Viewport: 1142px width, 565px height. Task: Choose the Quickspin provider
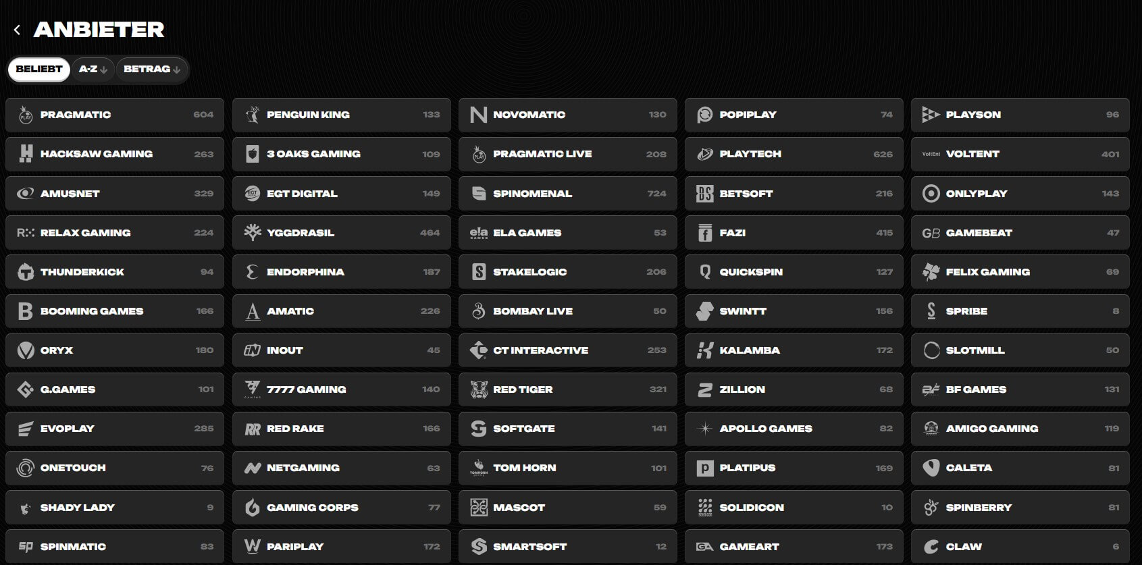point(794,272)
